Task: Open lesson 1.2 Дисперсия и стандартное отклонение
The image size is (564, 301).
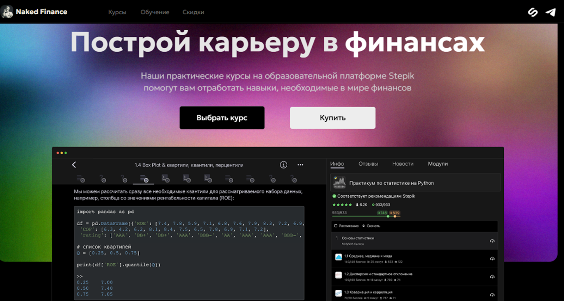Action: pos(415,277)
